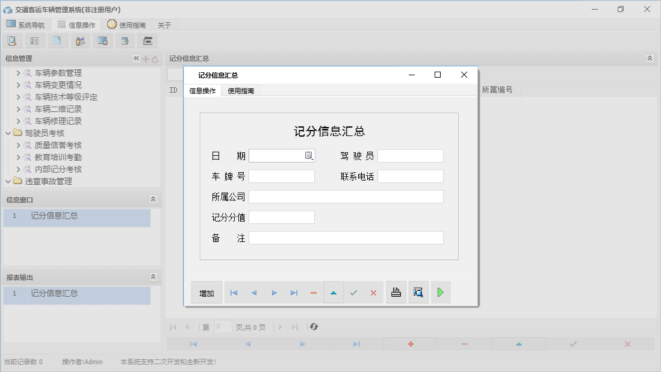This screenshot has height=372, width=661.
Task: Click the new document toolbar icon
Action: click(57, 40)
